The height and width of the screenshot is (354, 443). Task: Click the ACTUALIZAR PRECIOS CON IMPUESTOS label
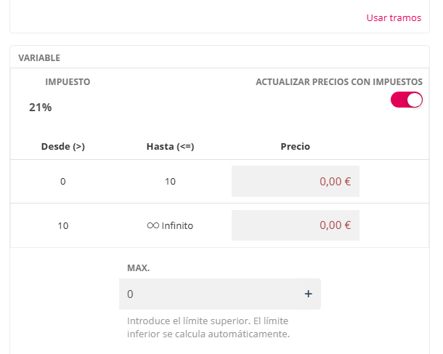(338, 82)
